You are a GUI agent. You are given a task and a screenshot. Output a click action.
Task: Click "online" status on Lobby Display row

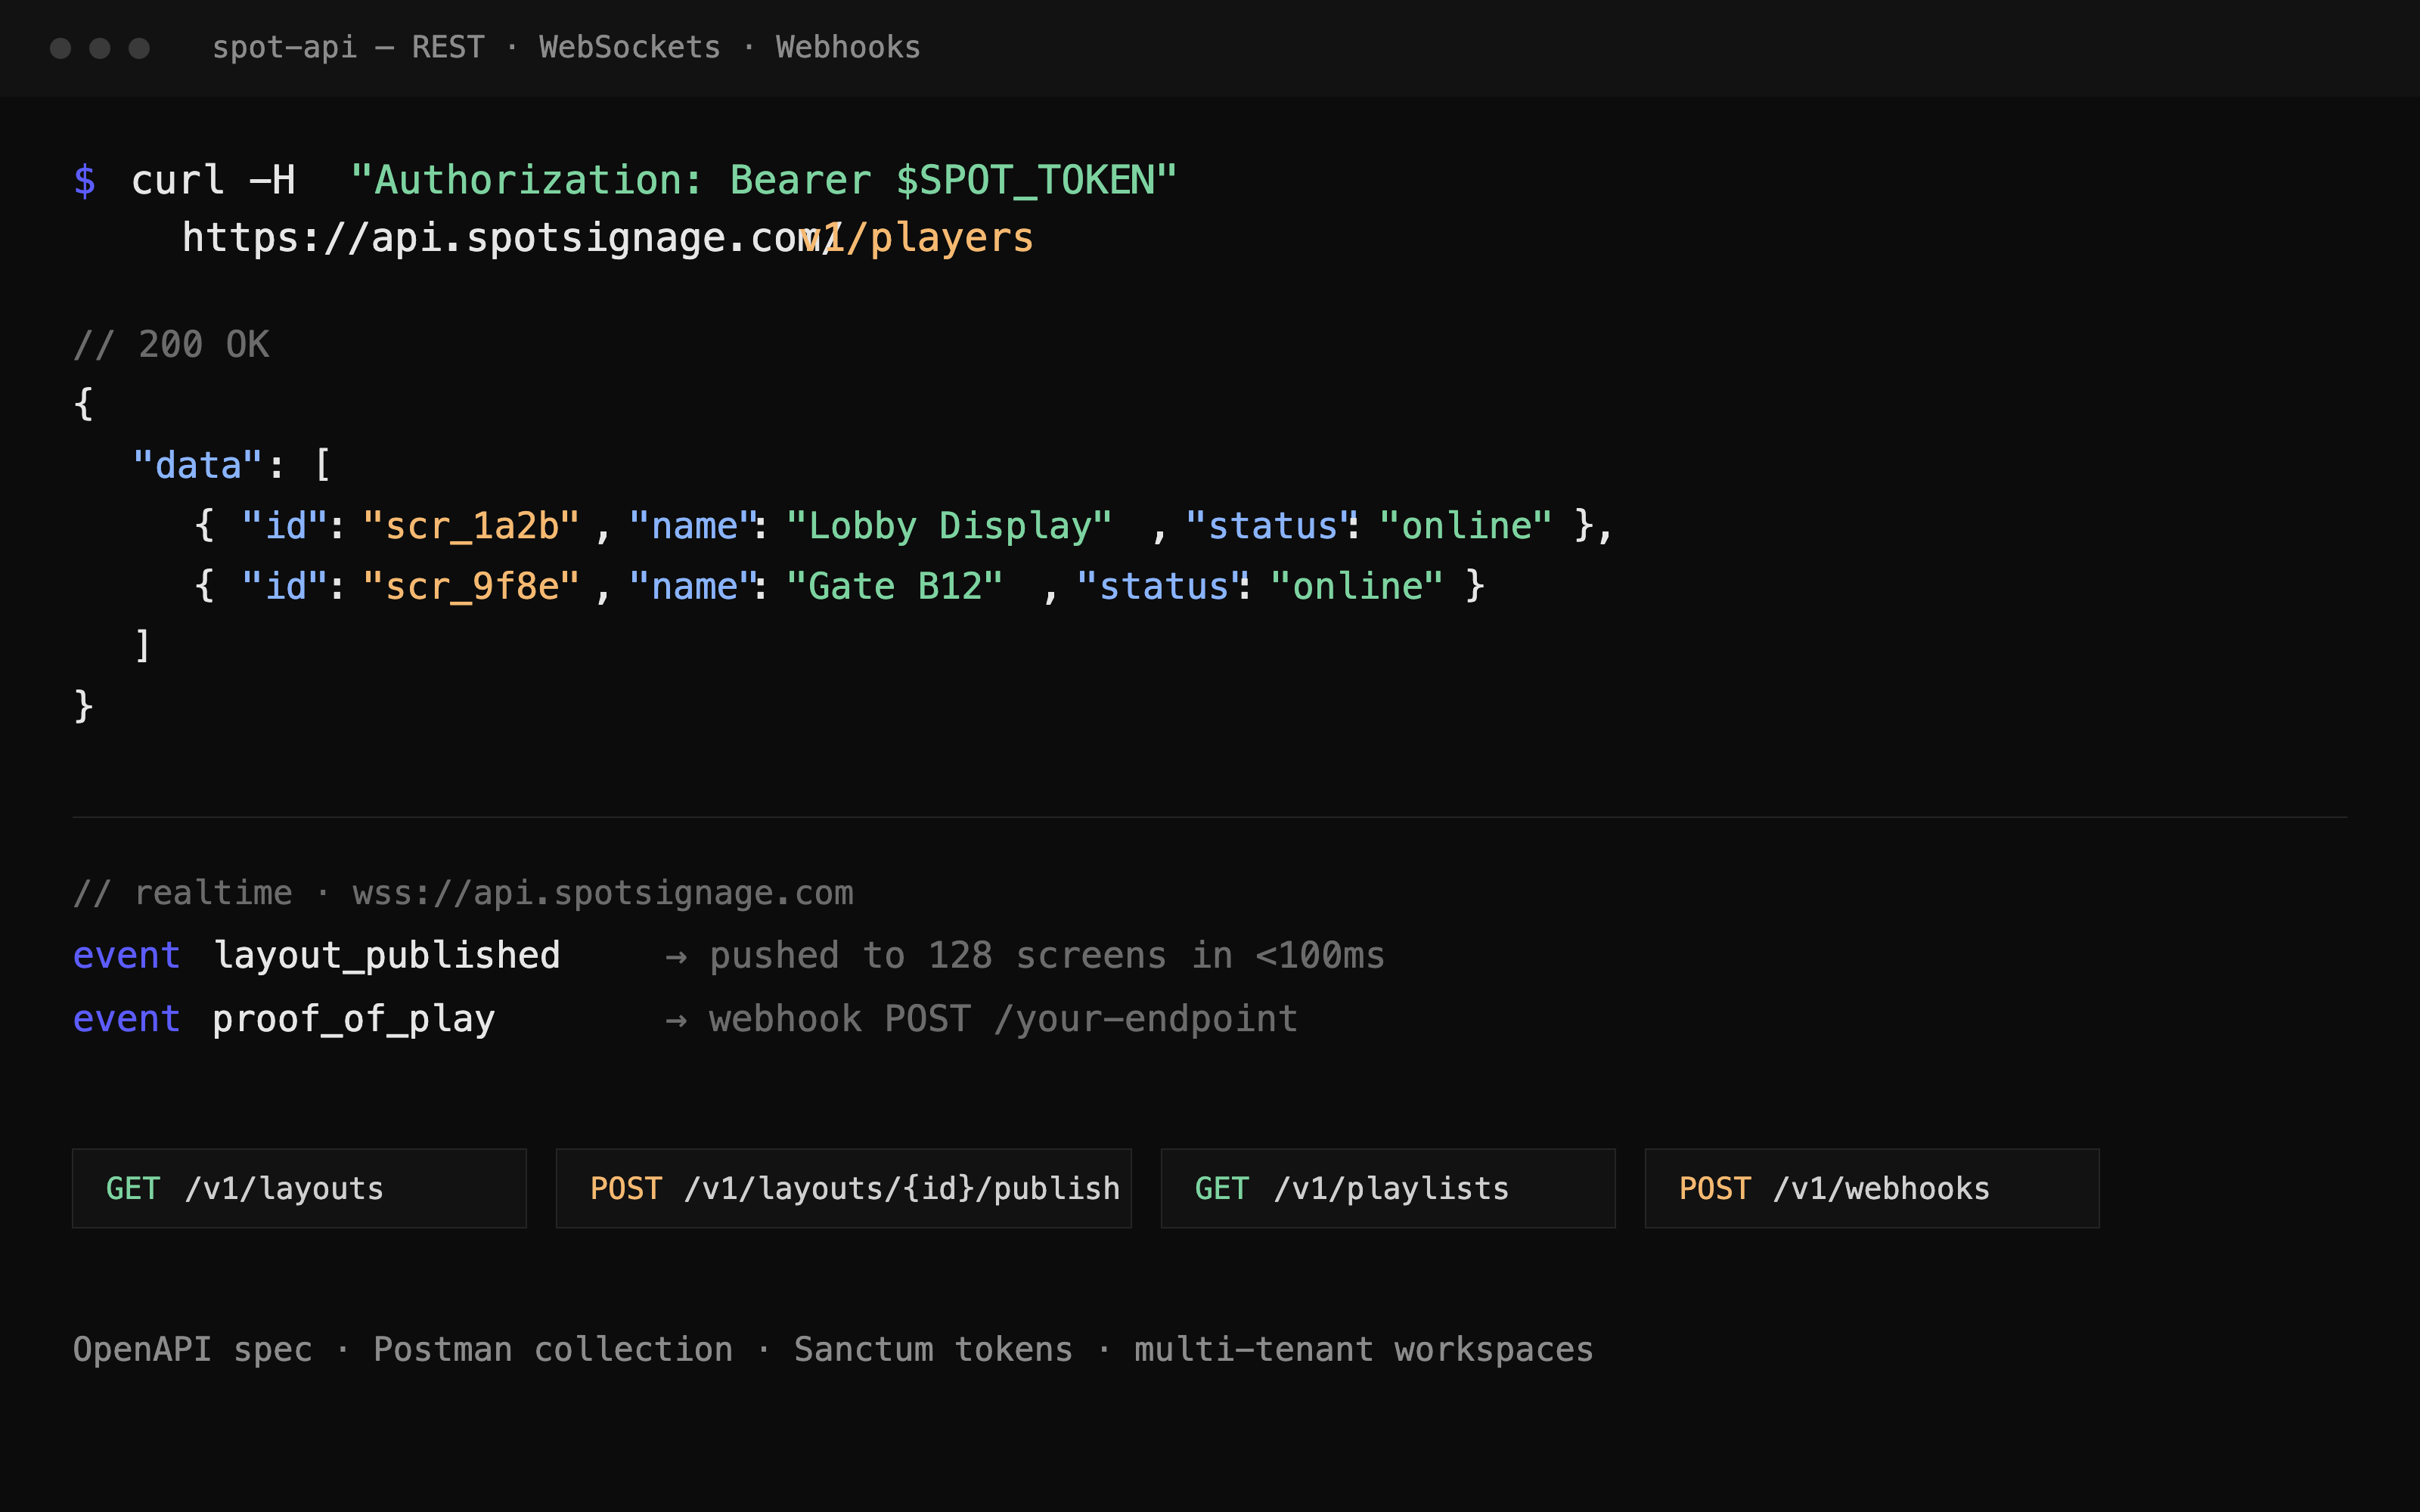(x=1465, y=526)
